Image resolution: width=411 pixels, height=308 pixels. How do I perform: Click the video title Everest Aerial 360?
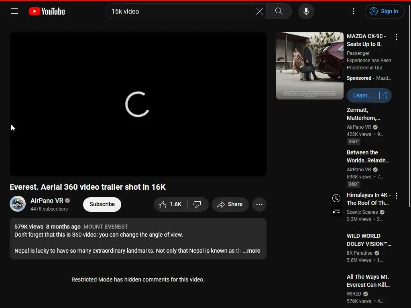[87, 187]
